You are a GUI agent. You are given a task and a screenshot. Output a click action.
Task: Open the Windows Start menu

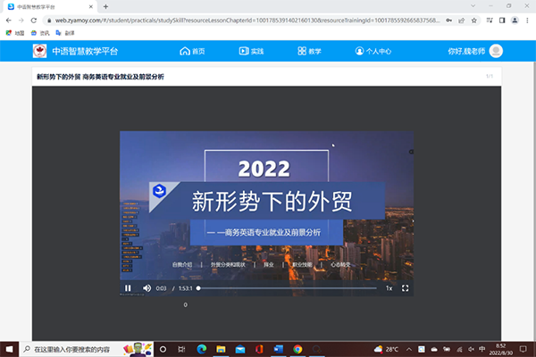pyautogui.click(x=8, y=349)
